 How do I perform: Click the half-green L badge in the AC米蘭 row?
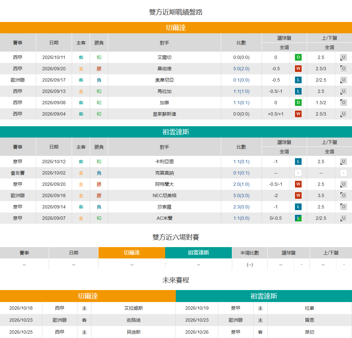298,218
